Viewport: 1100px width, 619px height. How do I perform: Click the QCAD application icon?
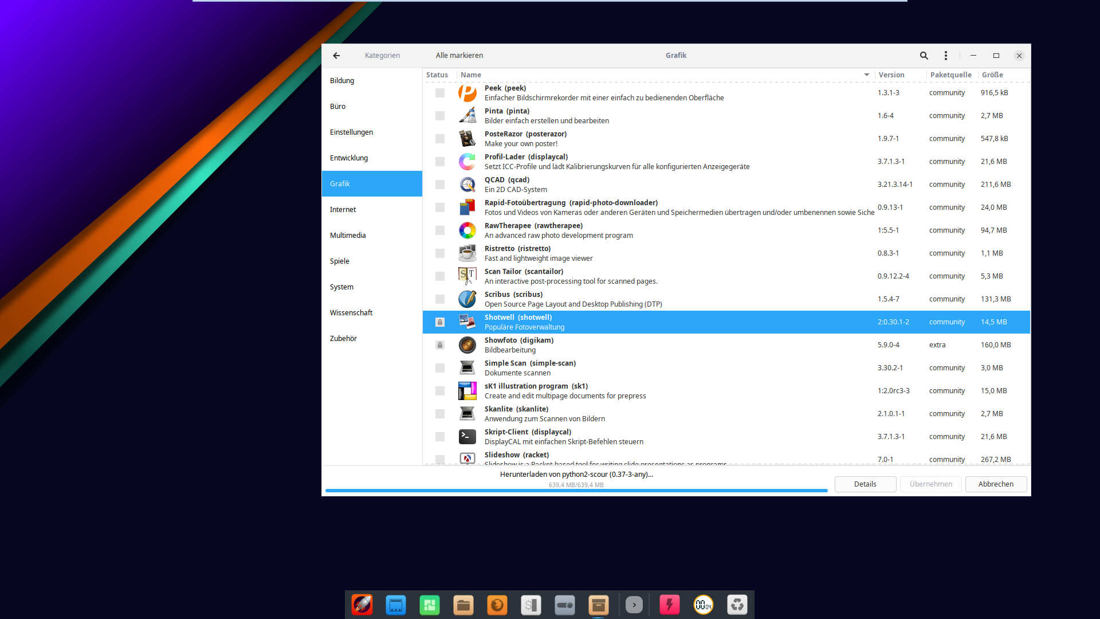[x=467, y=185]
